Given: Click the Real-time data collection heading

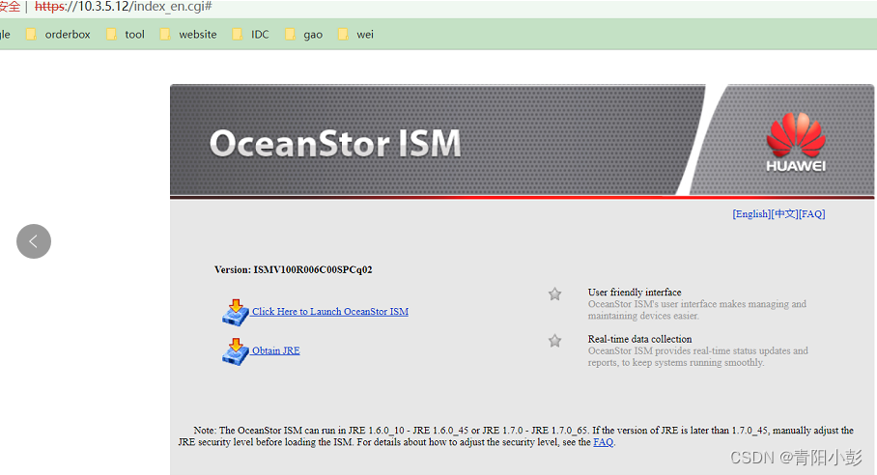Looking at the screenshot, I should (639, 339).
